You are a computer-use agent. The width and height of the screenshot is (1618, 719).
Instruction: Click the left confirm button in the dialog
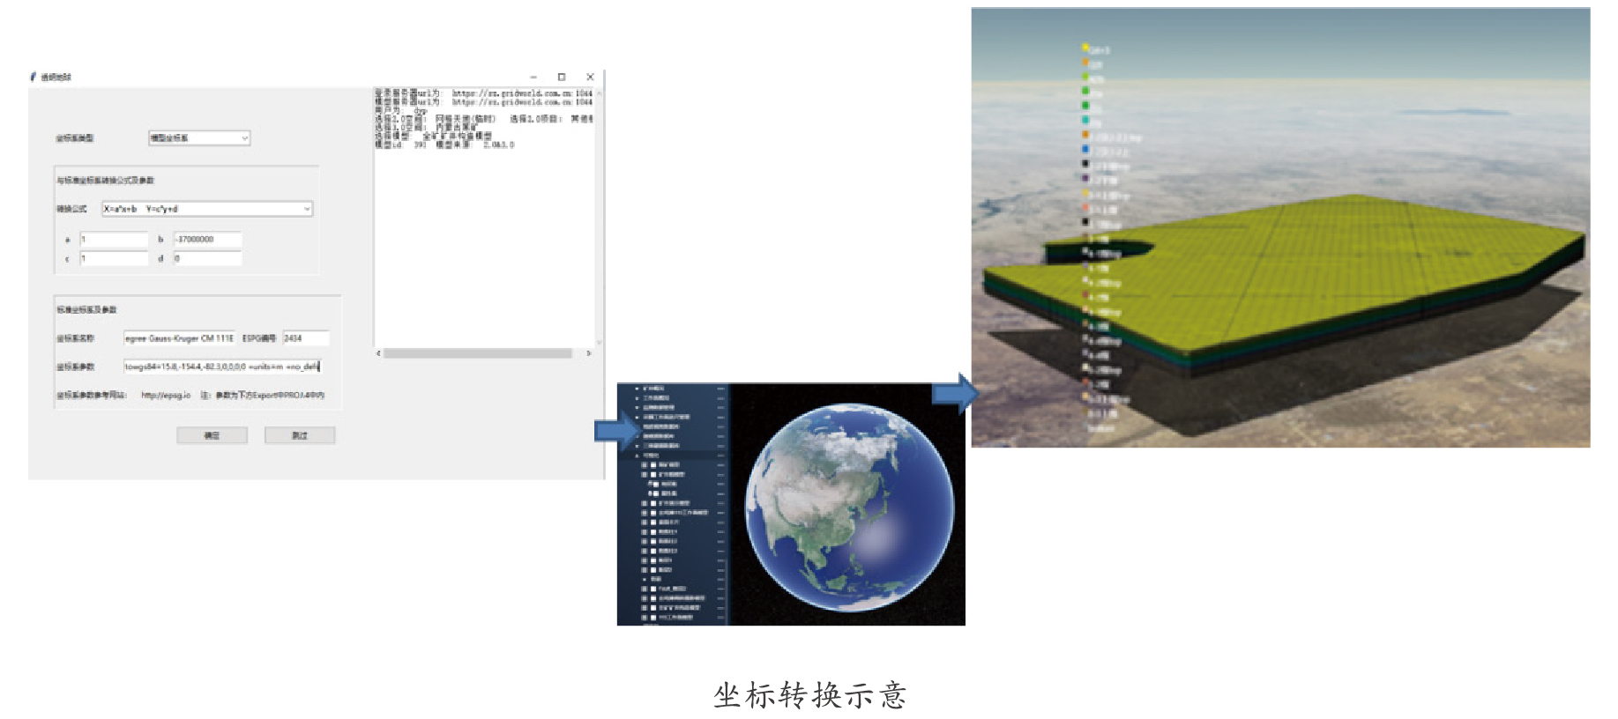coord(212,435)
